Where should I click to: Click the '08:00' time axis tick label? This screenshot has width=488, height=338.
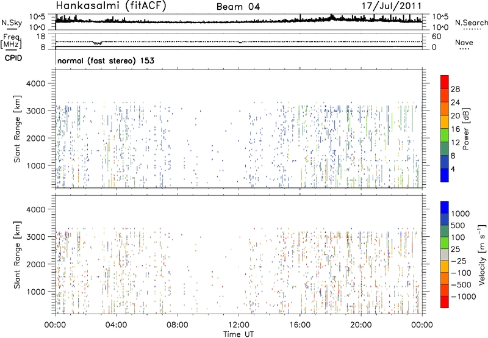coord(178,325)
